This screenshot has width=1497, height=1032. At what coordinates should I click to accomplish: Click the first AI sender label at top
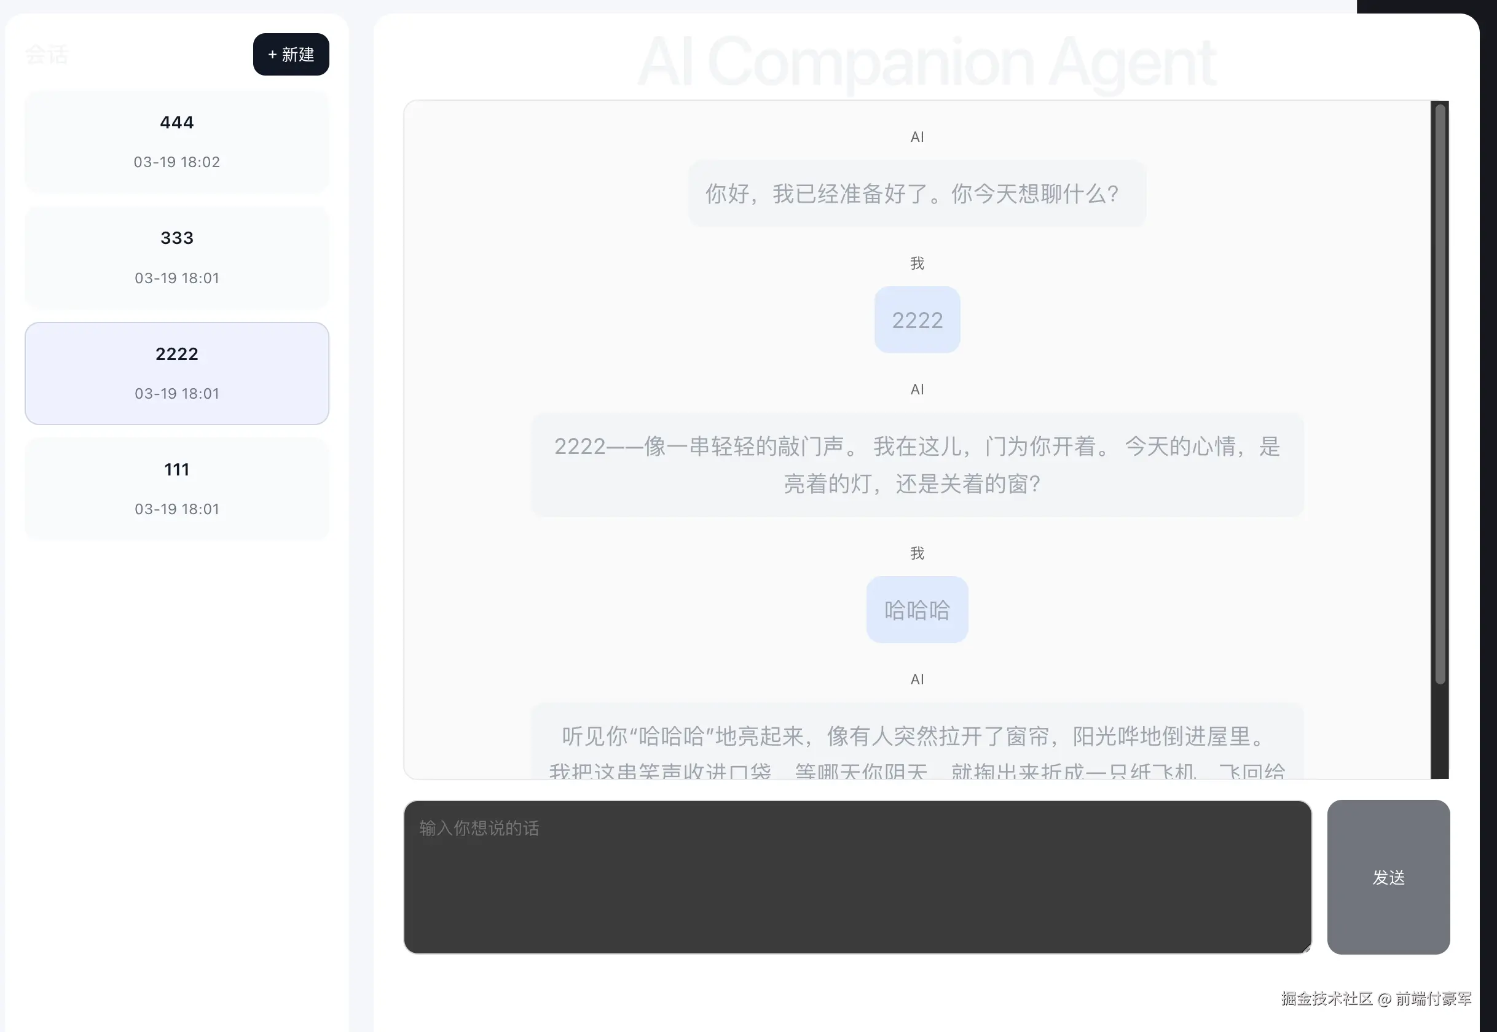coord(917,137)
